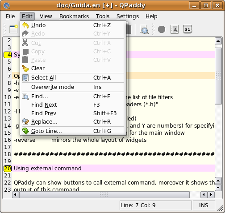Click the grayed Redo menu entry
Image resolution: width=225 pixels, height=213 pixels.
73,34
